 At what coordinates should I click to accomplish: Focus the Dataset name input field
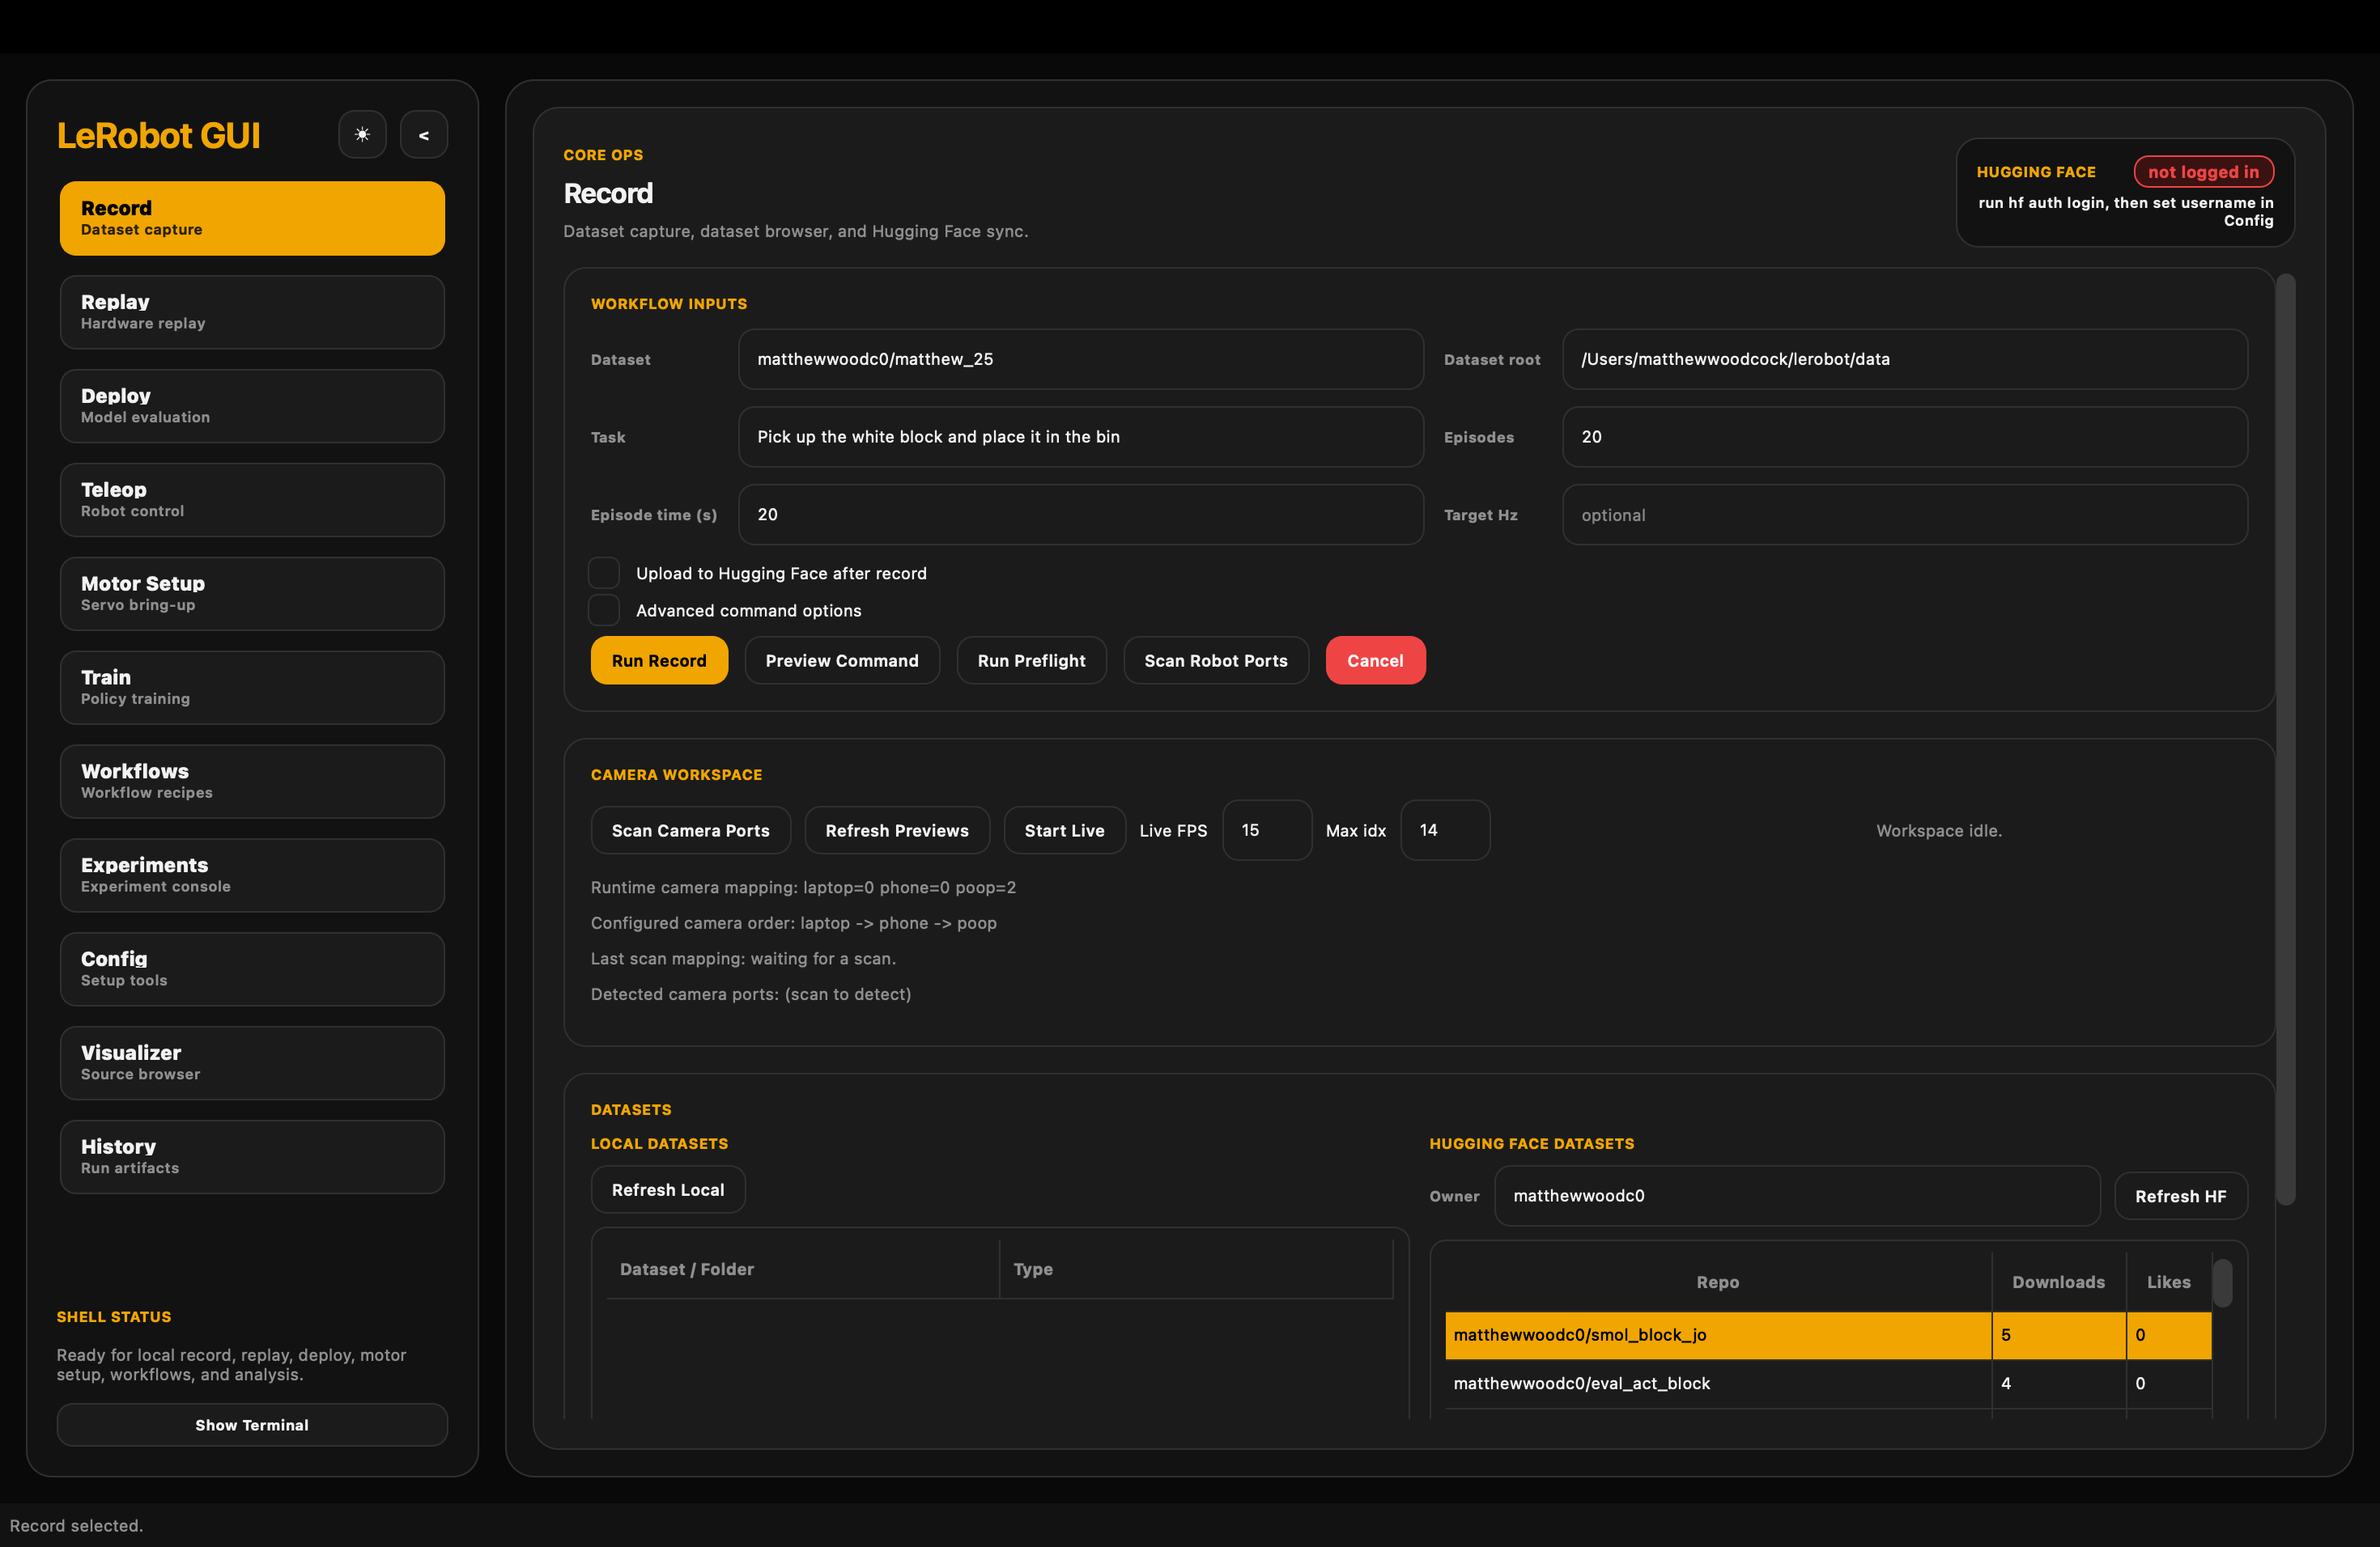[1081, 358]
